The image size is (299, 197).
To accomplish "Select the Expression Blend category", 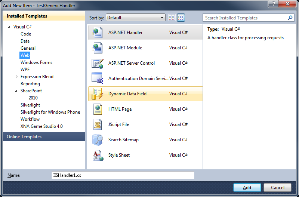I will tap(37, 77).
